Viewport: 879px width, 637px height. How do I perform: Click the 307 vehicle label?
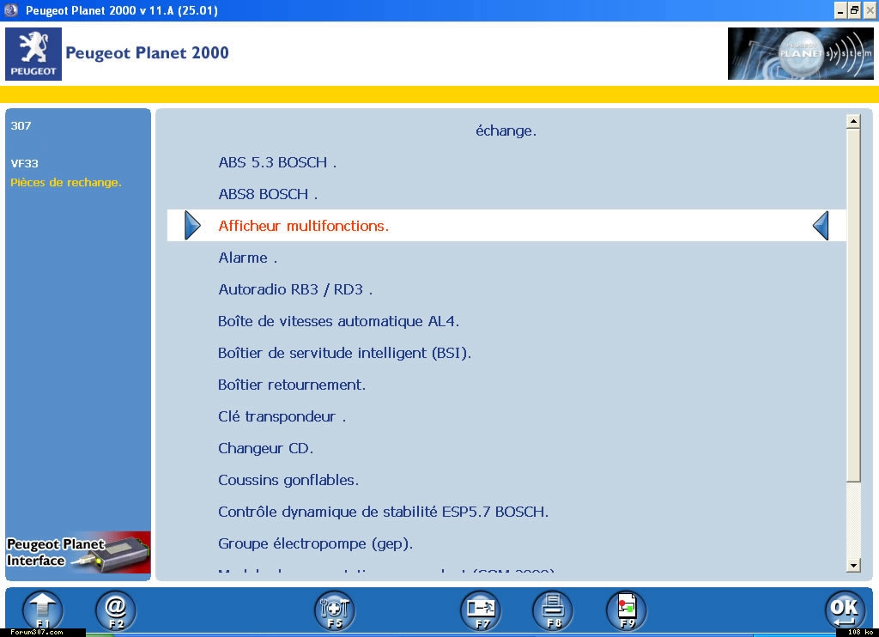click(x=21, y=125)
